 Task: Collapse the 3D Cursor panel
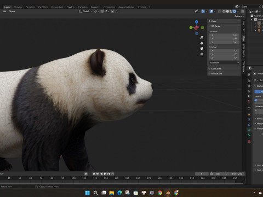click(224, 26)
